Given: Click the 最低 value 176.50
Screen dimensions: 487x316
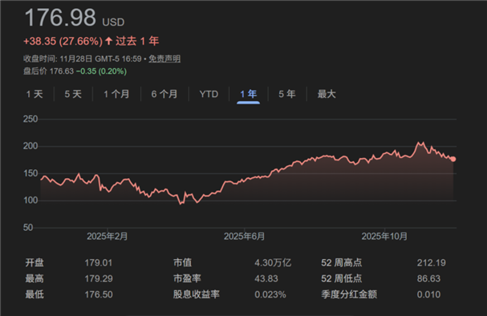Looking at the screenshot, I should tap(98, 294).
